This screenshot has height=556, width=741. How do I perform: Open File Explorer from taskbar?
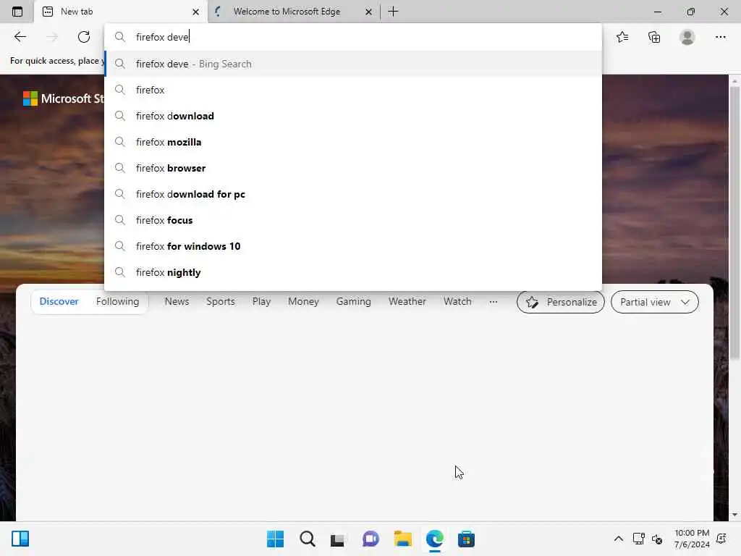click(x=402, y=539)
